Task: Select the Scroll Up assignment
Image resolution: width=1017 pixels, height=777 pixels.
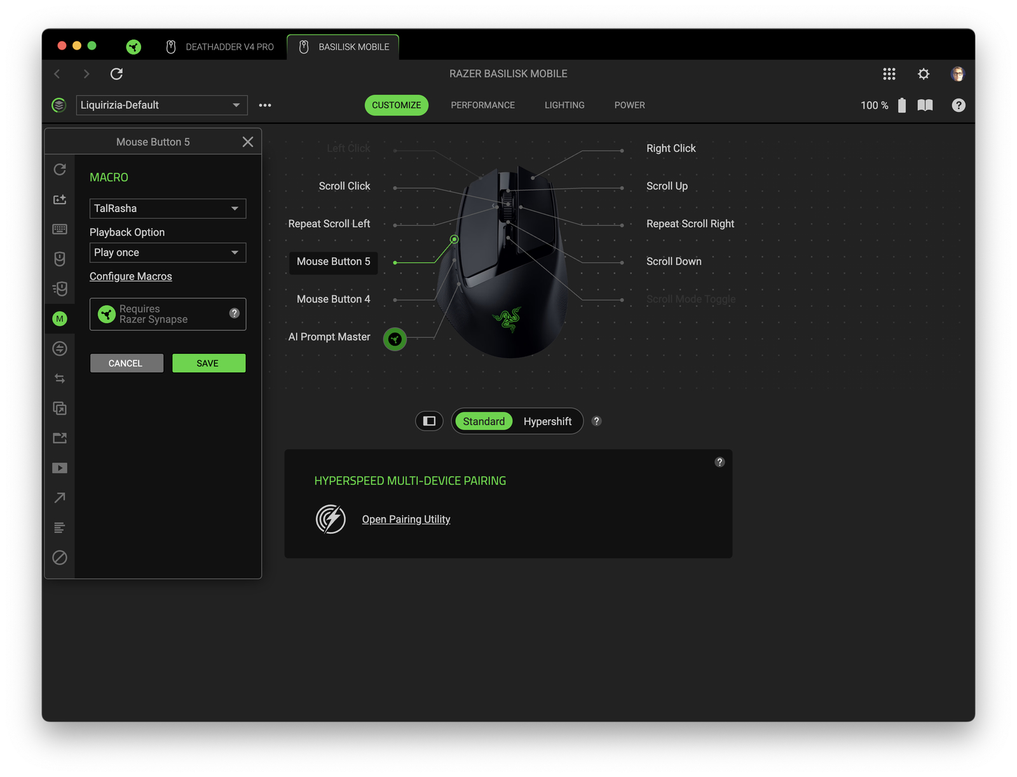Action: click(x=667, y=186)
